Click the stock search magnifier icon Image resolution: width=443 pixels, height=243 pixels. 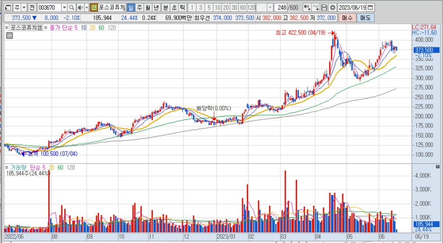coord(72,8)
